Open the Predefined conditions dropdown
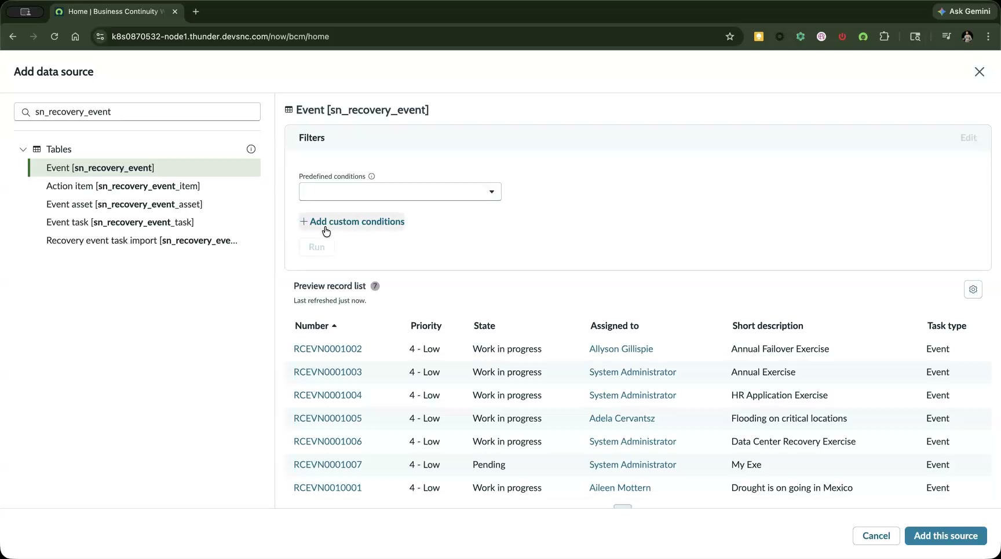1001x559 pixels. 400,192
